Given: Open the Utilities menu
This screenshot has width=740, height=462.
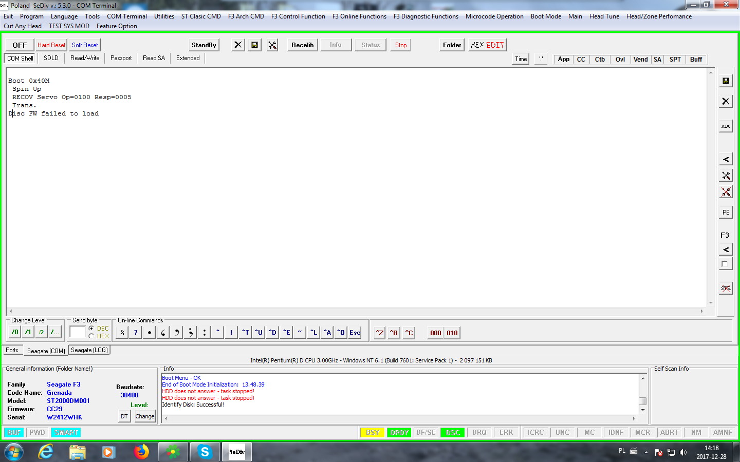Looking at the screenshot, I should point(164,16).
